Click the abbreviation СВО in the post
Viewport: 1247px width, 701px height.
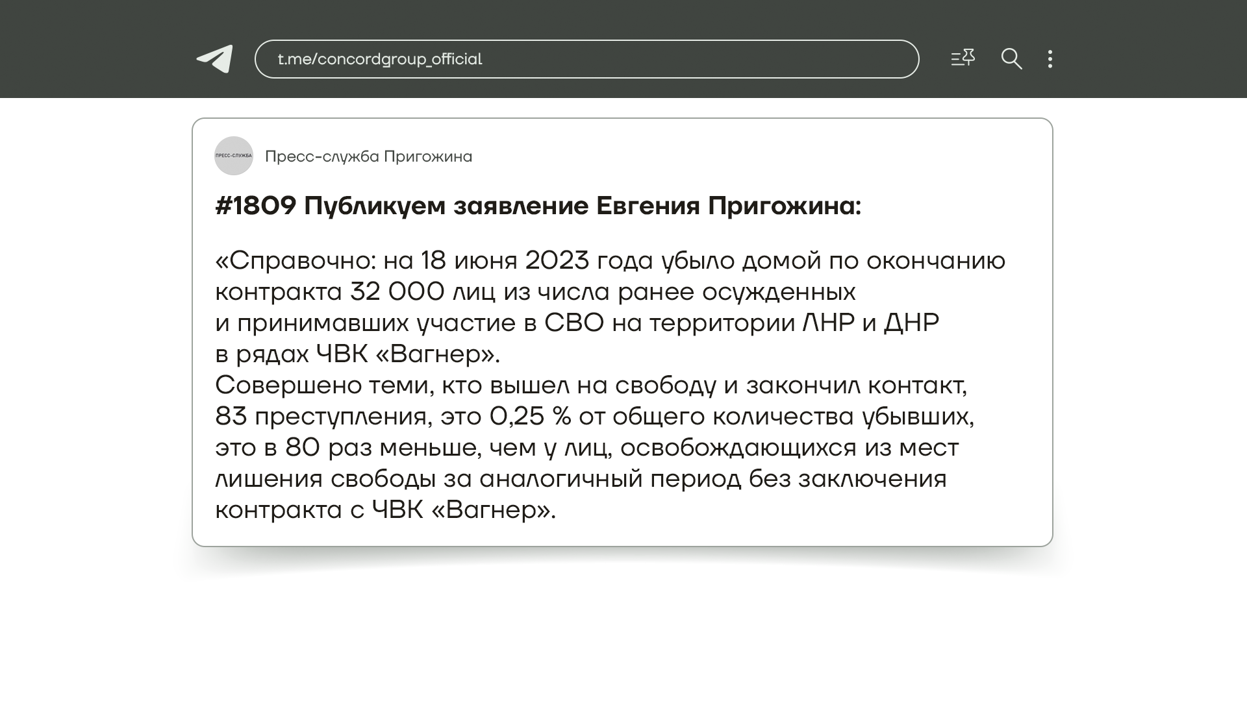(x=573, y=323)
